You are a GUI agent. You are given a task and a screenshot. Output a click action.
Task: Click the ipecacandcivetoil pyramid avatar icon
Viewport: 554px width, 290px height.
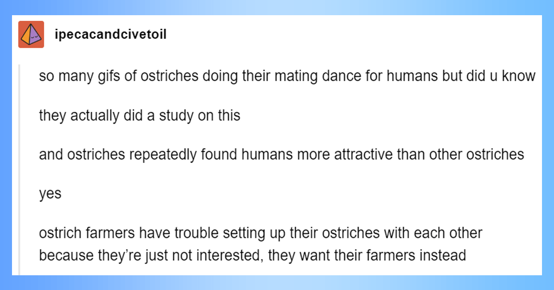pos(31,35)
